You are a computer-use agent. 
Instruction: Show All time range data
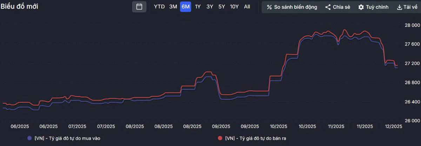(247, 7)
